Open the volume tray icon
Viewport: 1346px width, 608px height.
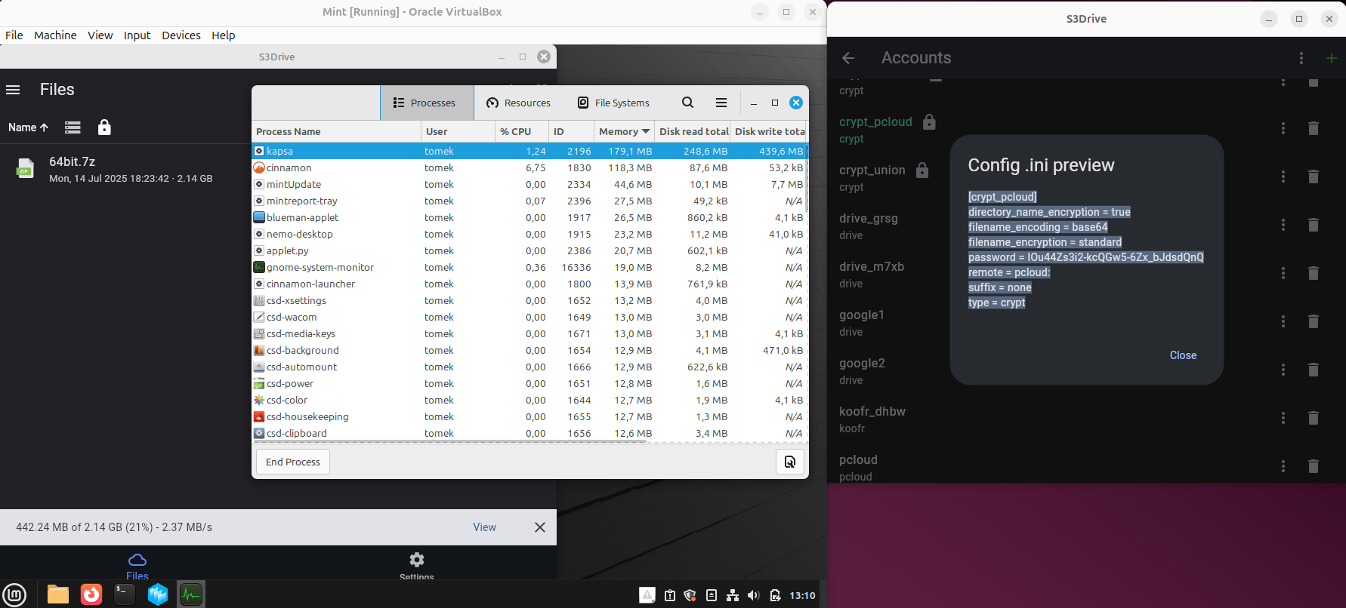753,595
